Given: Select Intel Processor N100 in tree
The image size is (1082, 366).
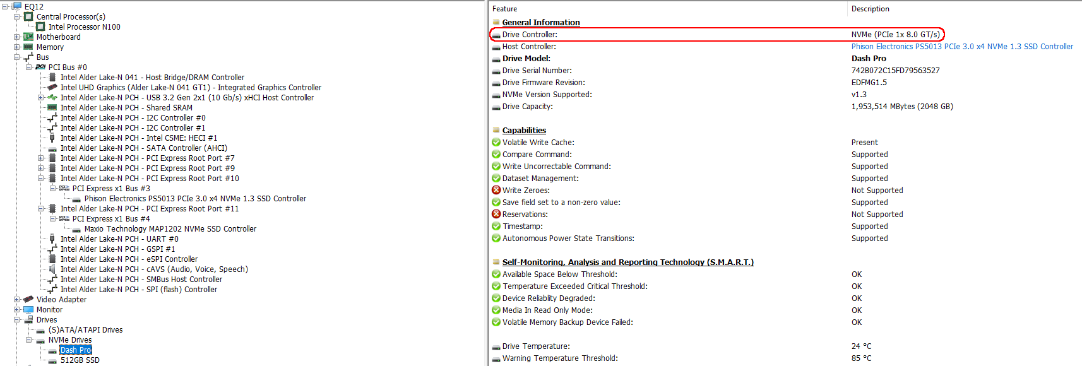Looking at the screenshot, I should pyautogui.click(x=84, y=27).
